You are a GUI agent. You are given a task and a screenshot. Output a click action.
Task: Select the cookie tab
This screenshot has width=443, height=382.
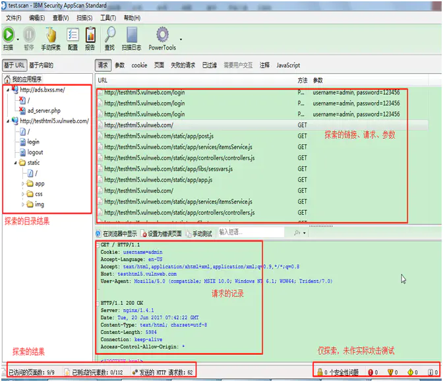[139, 65]
